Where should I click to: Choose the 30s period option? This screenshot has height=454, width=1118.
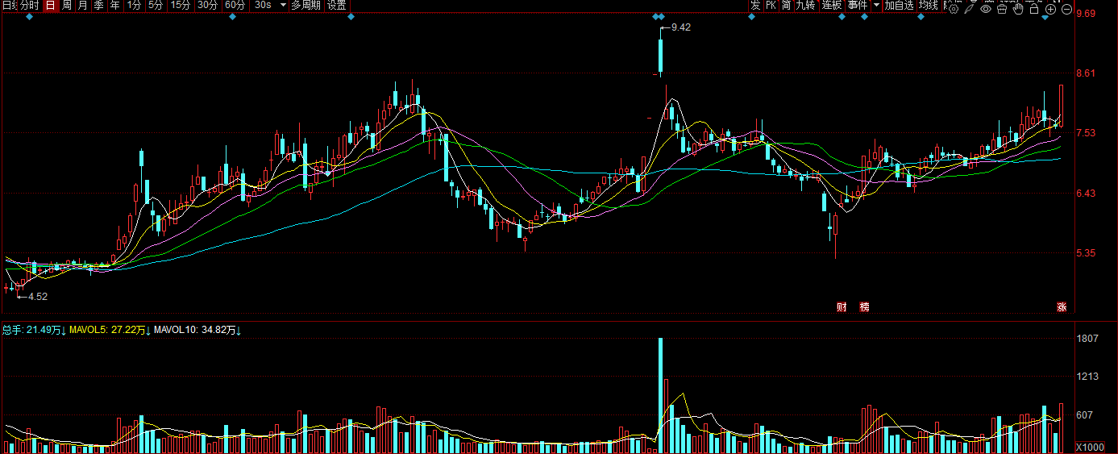[x=263, y=5]
